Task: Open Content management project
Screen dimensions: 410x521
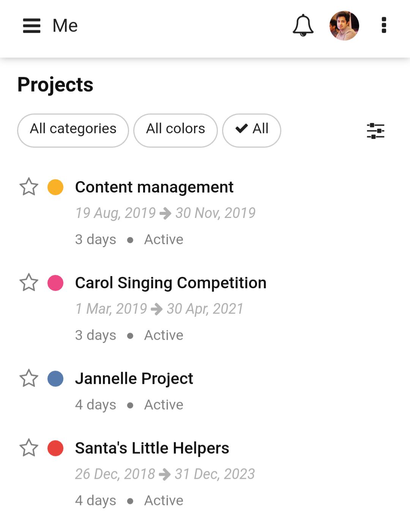Action: point(154,187)
